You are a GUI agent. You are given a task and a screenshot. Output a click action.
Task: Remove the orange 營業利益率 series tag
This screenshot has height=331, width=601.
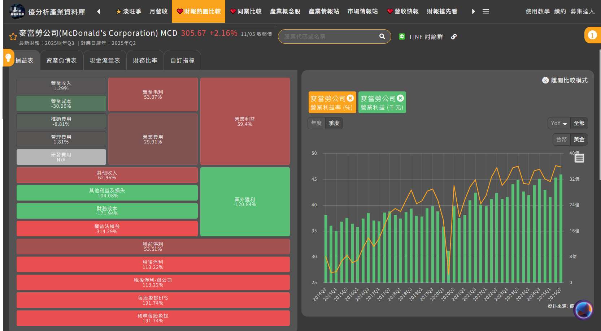click(350, 98)
